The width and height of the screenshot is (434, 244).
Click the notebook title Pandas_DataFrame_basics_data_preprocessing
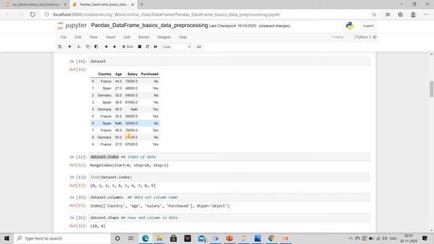tap(149, 26)
